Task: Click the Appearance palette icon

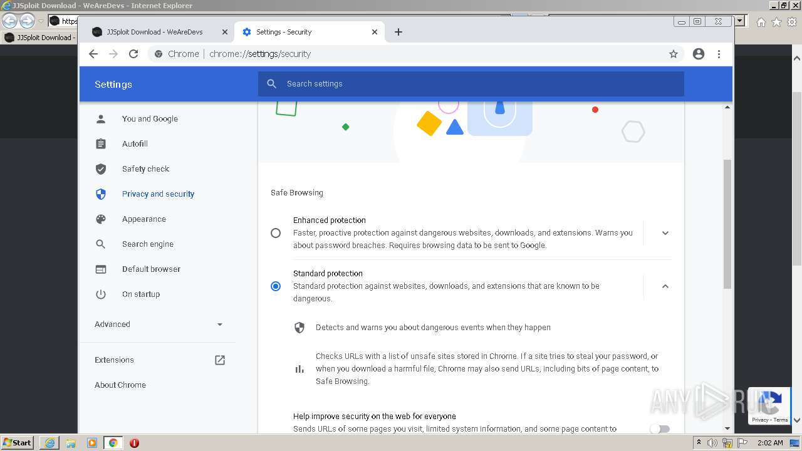Action: 101,219
